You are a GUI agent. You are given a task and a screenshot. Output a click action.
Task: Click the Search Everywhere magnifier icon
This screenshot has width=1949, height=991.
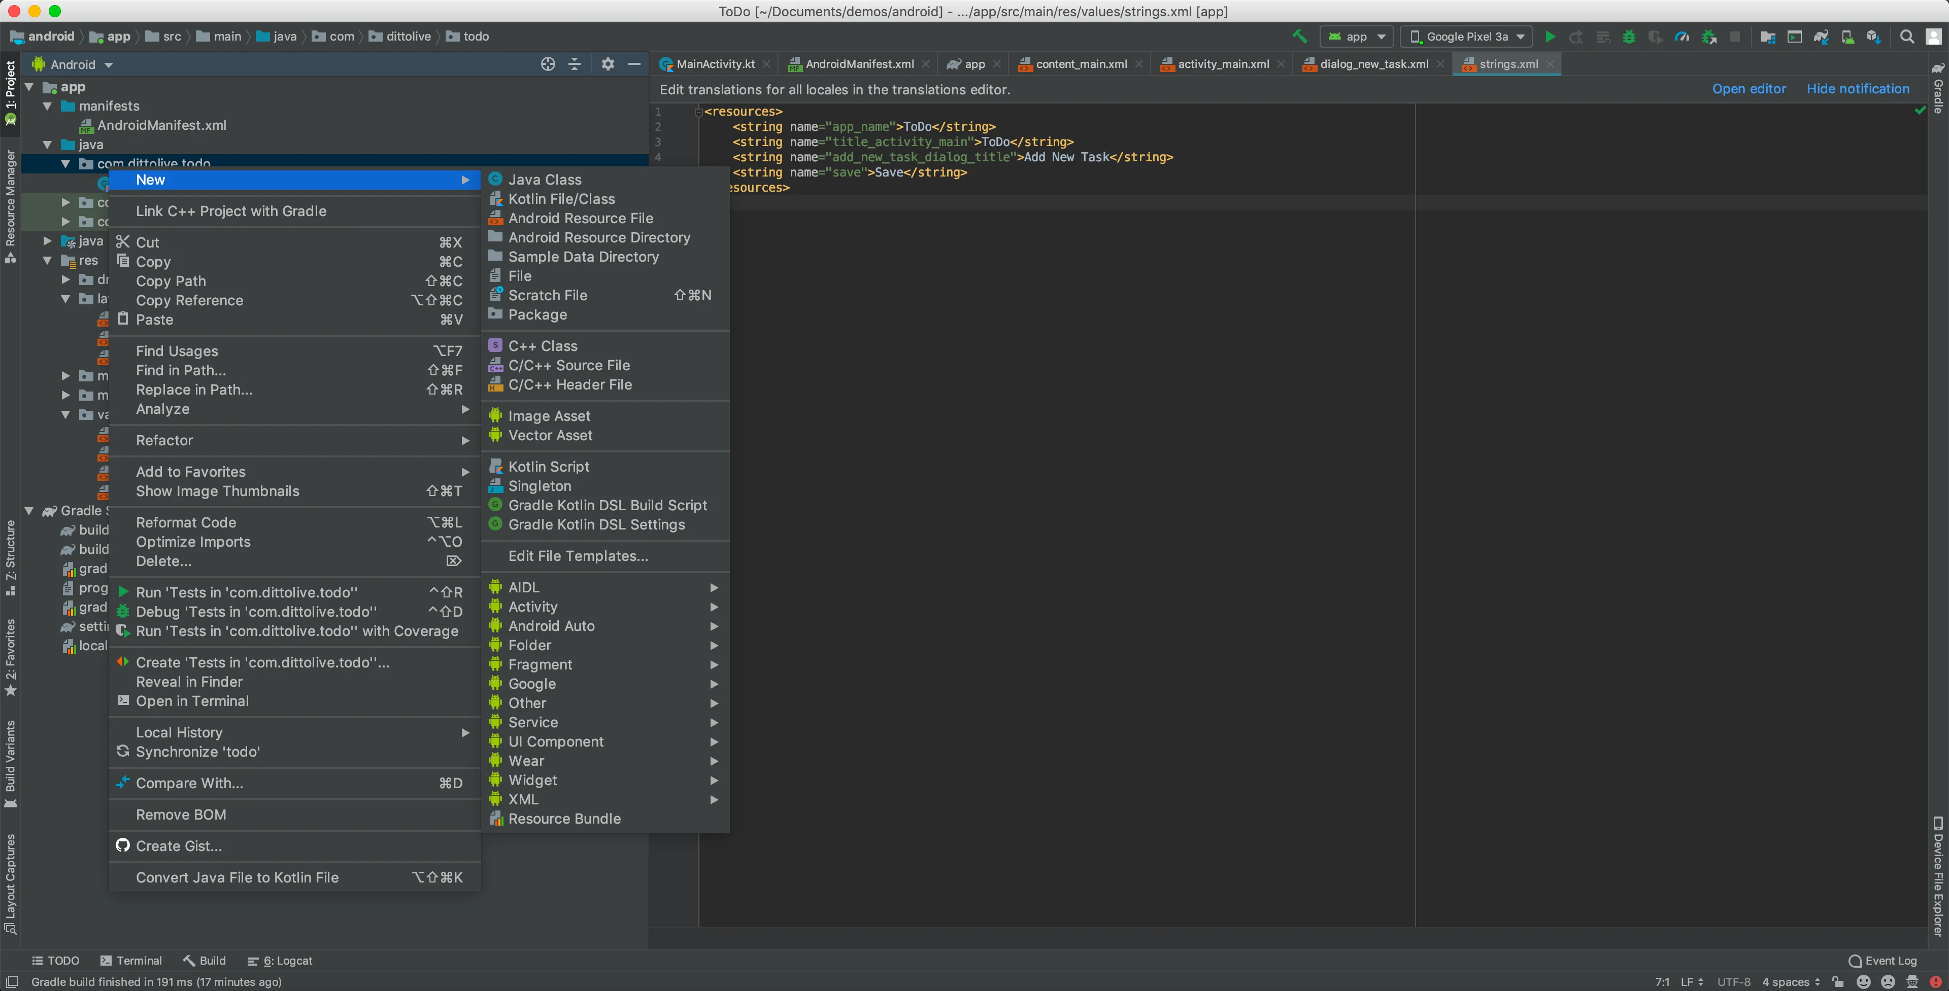(x=1907, y=37)
